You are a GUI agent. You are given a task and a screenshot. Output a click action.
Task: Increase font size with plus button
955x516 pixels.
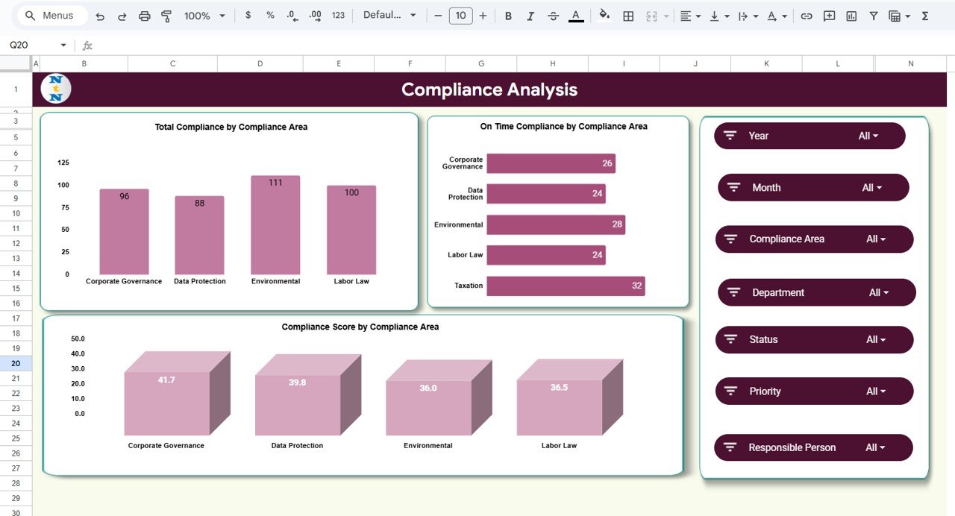[x=483, y=14]
